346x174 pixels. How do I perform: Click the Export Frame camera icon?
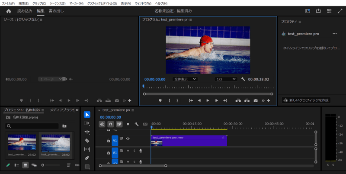point(256,100)
